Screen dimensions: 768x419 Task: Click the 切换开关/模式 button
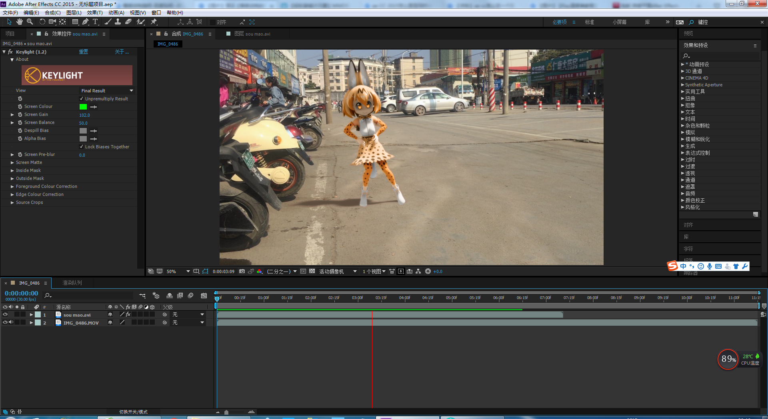coord(133,412)
